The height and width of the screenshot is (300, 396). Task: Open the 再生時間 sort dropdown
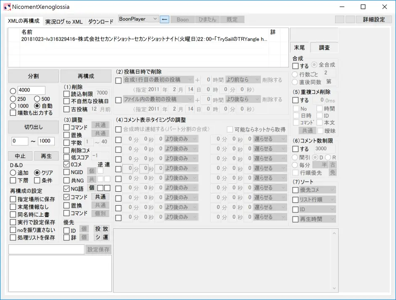(x=317, y=219)
